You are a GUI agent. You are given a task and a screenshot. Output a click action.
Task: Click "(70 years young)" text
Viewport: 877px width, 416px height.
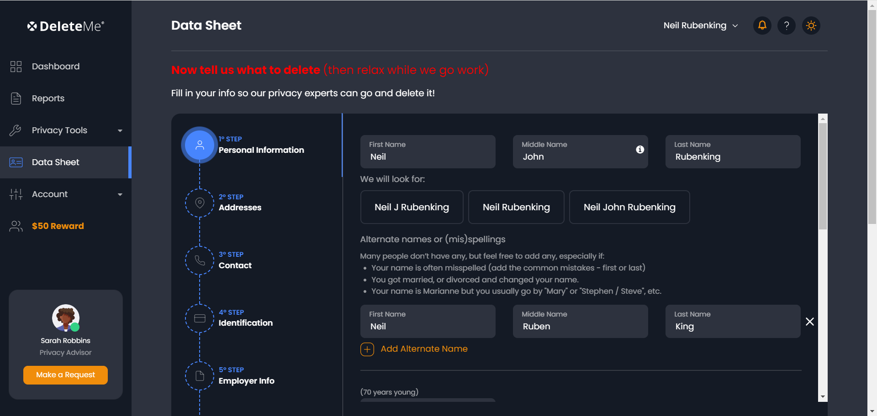coord(389,392)
